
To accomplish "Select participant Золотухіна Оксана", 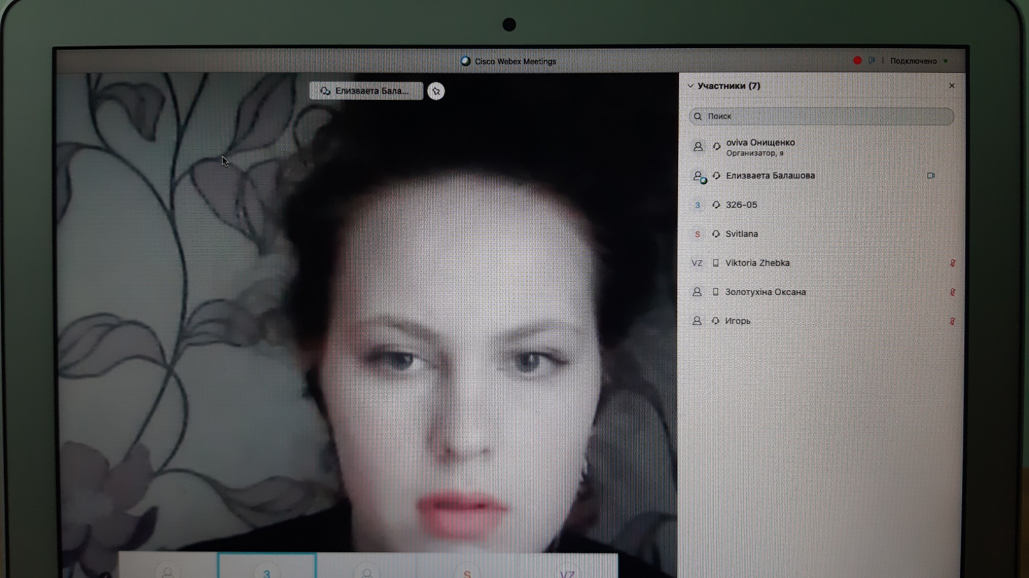I will click(x=821, y=292).
